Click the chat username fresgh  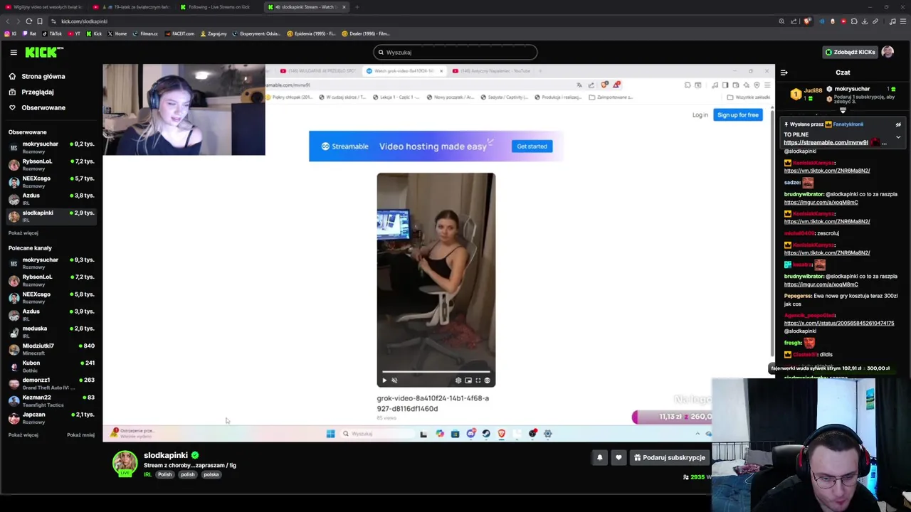point(792,343)
